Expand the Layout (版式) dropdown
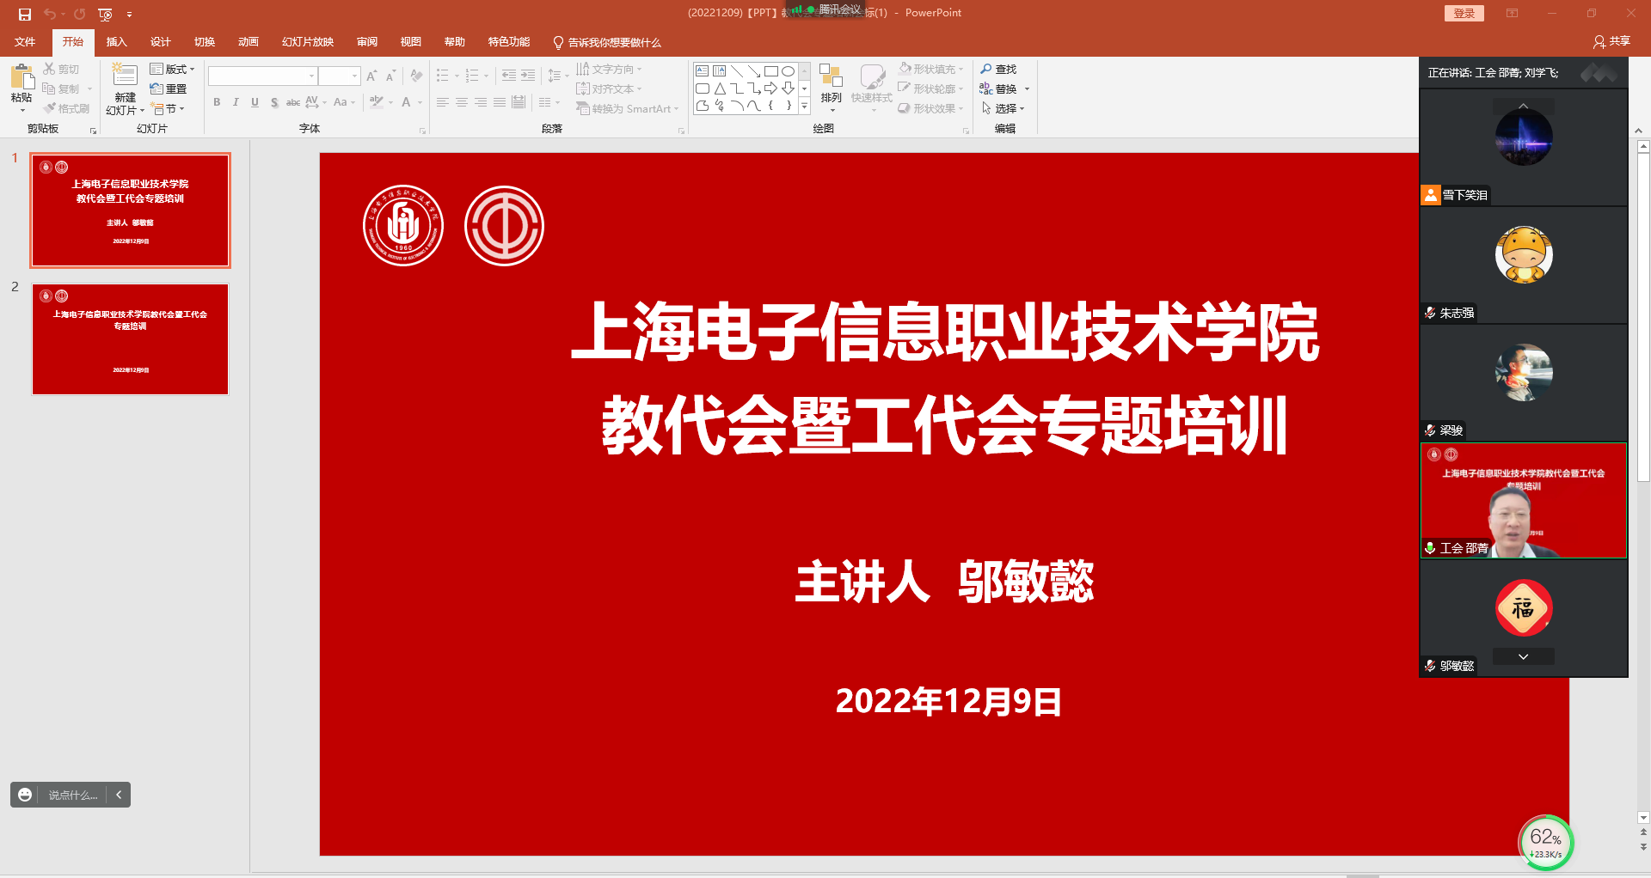 pyautogui.click(x=173, y=70)
